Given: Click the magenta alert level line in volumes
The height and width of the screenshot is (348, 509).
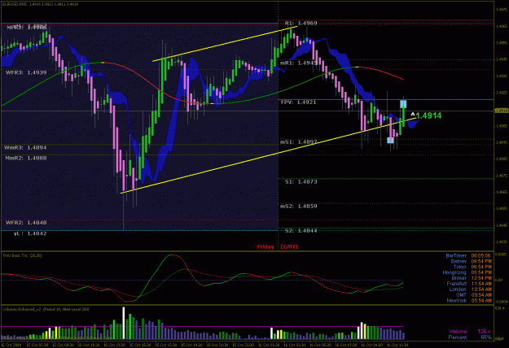Looking at the screenshot, I should click(x=202, y=327).
